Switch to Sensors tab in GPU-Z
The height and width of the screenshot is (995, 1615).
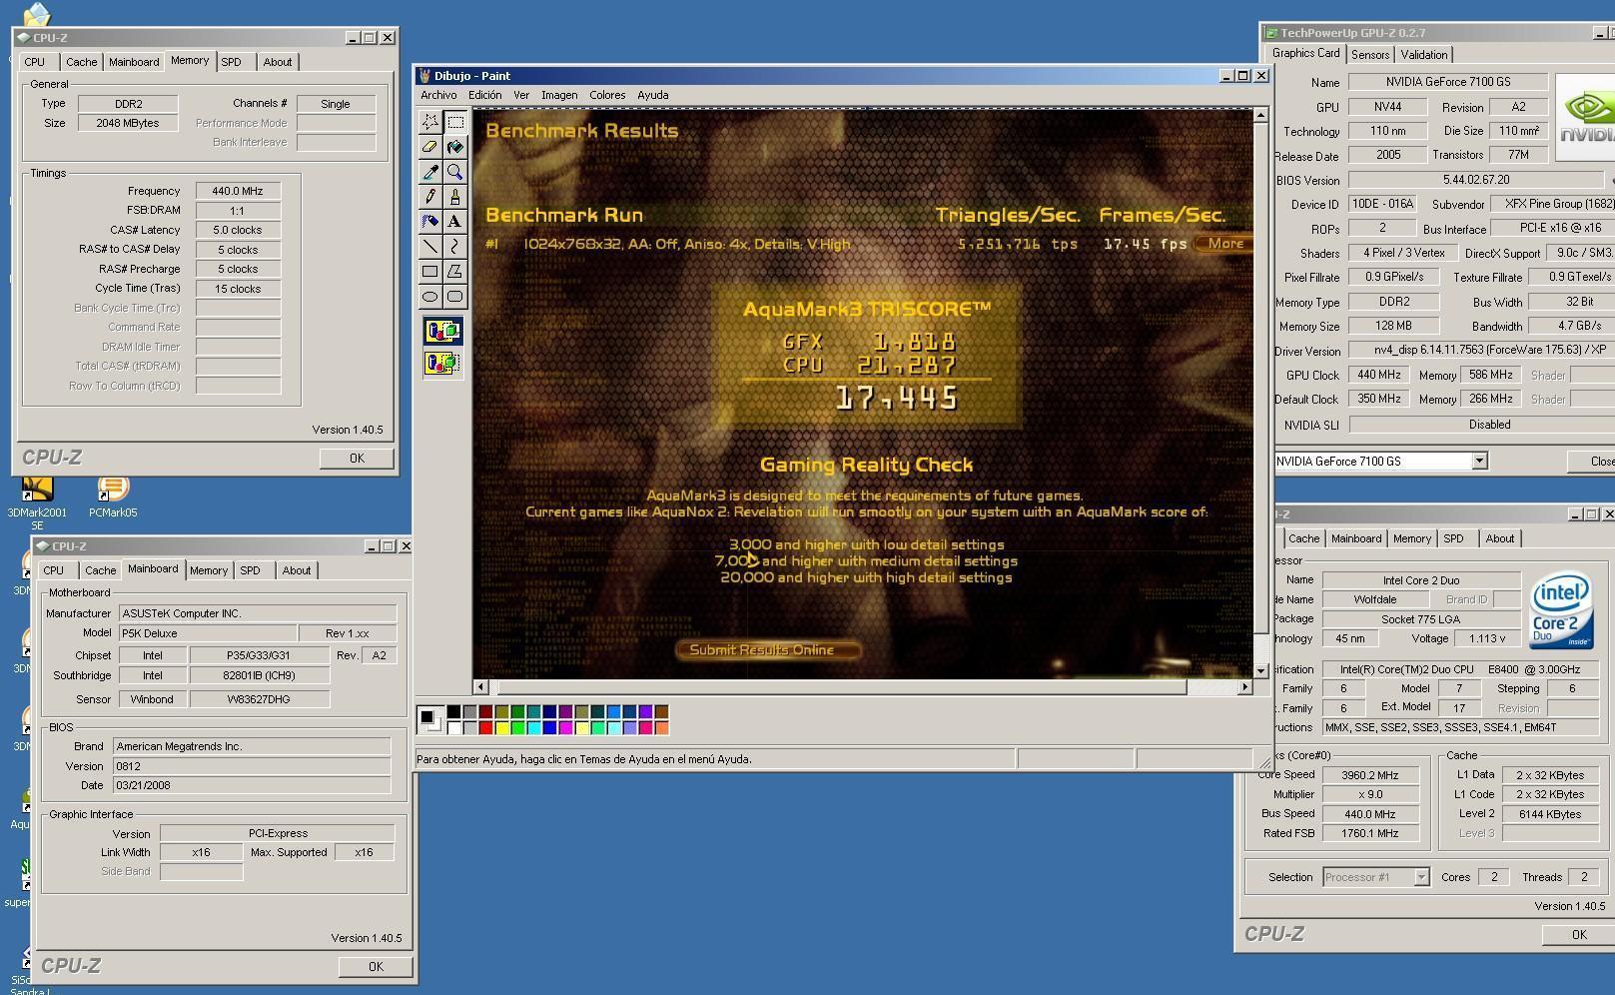click(1370, 55)
